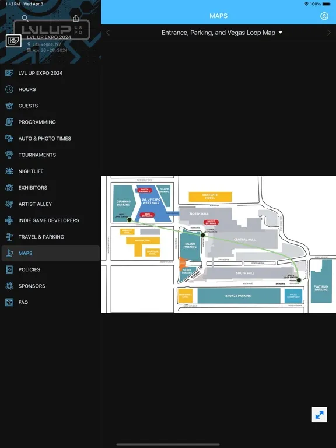Screen dimensions: 336x448
Task: Open the HOURS menu item
Action: (51, 89)
